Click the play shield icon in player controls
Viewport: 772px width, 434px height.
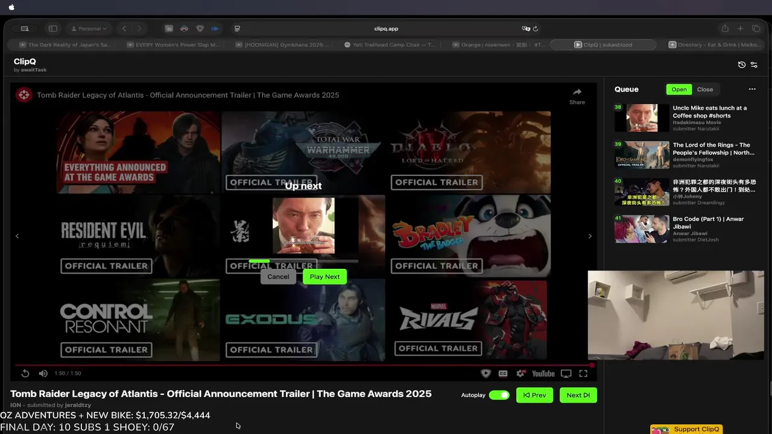(486, 374)
